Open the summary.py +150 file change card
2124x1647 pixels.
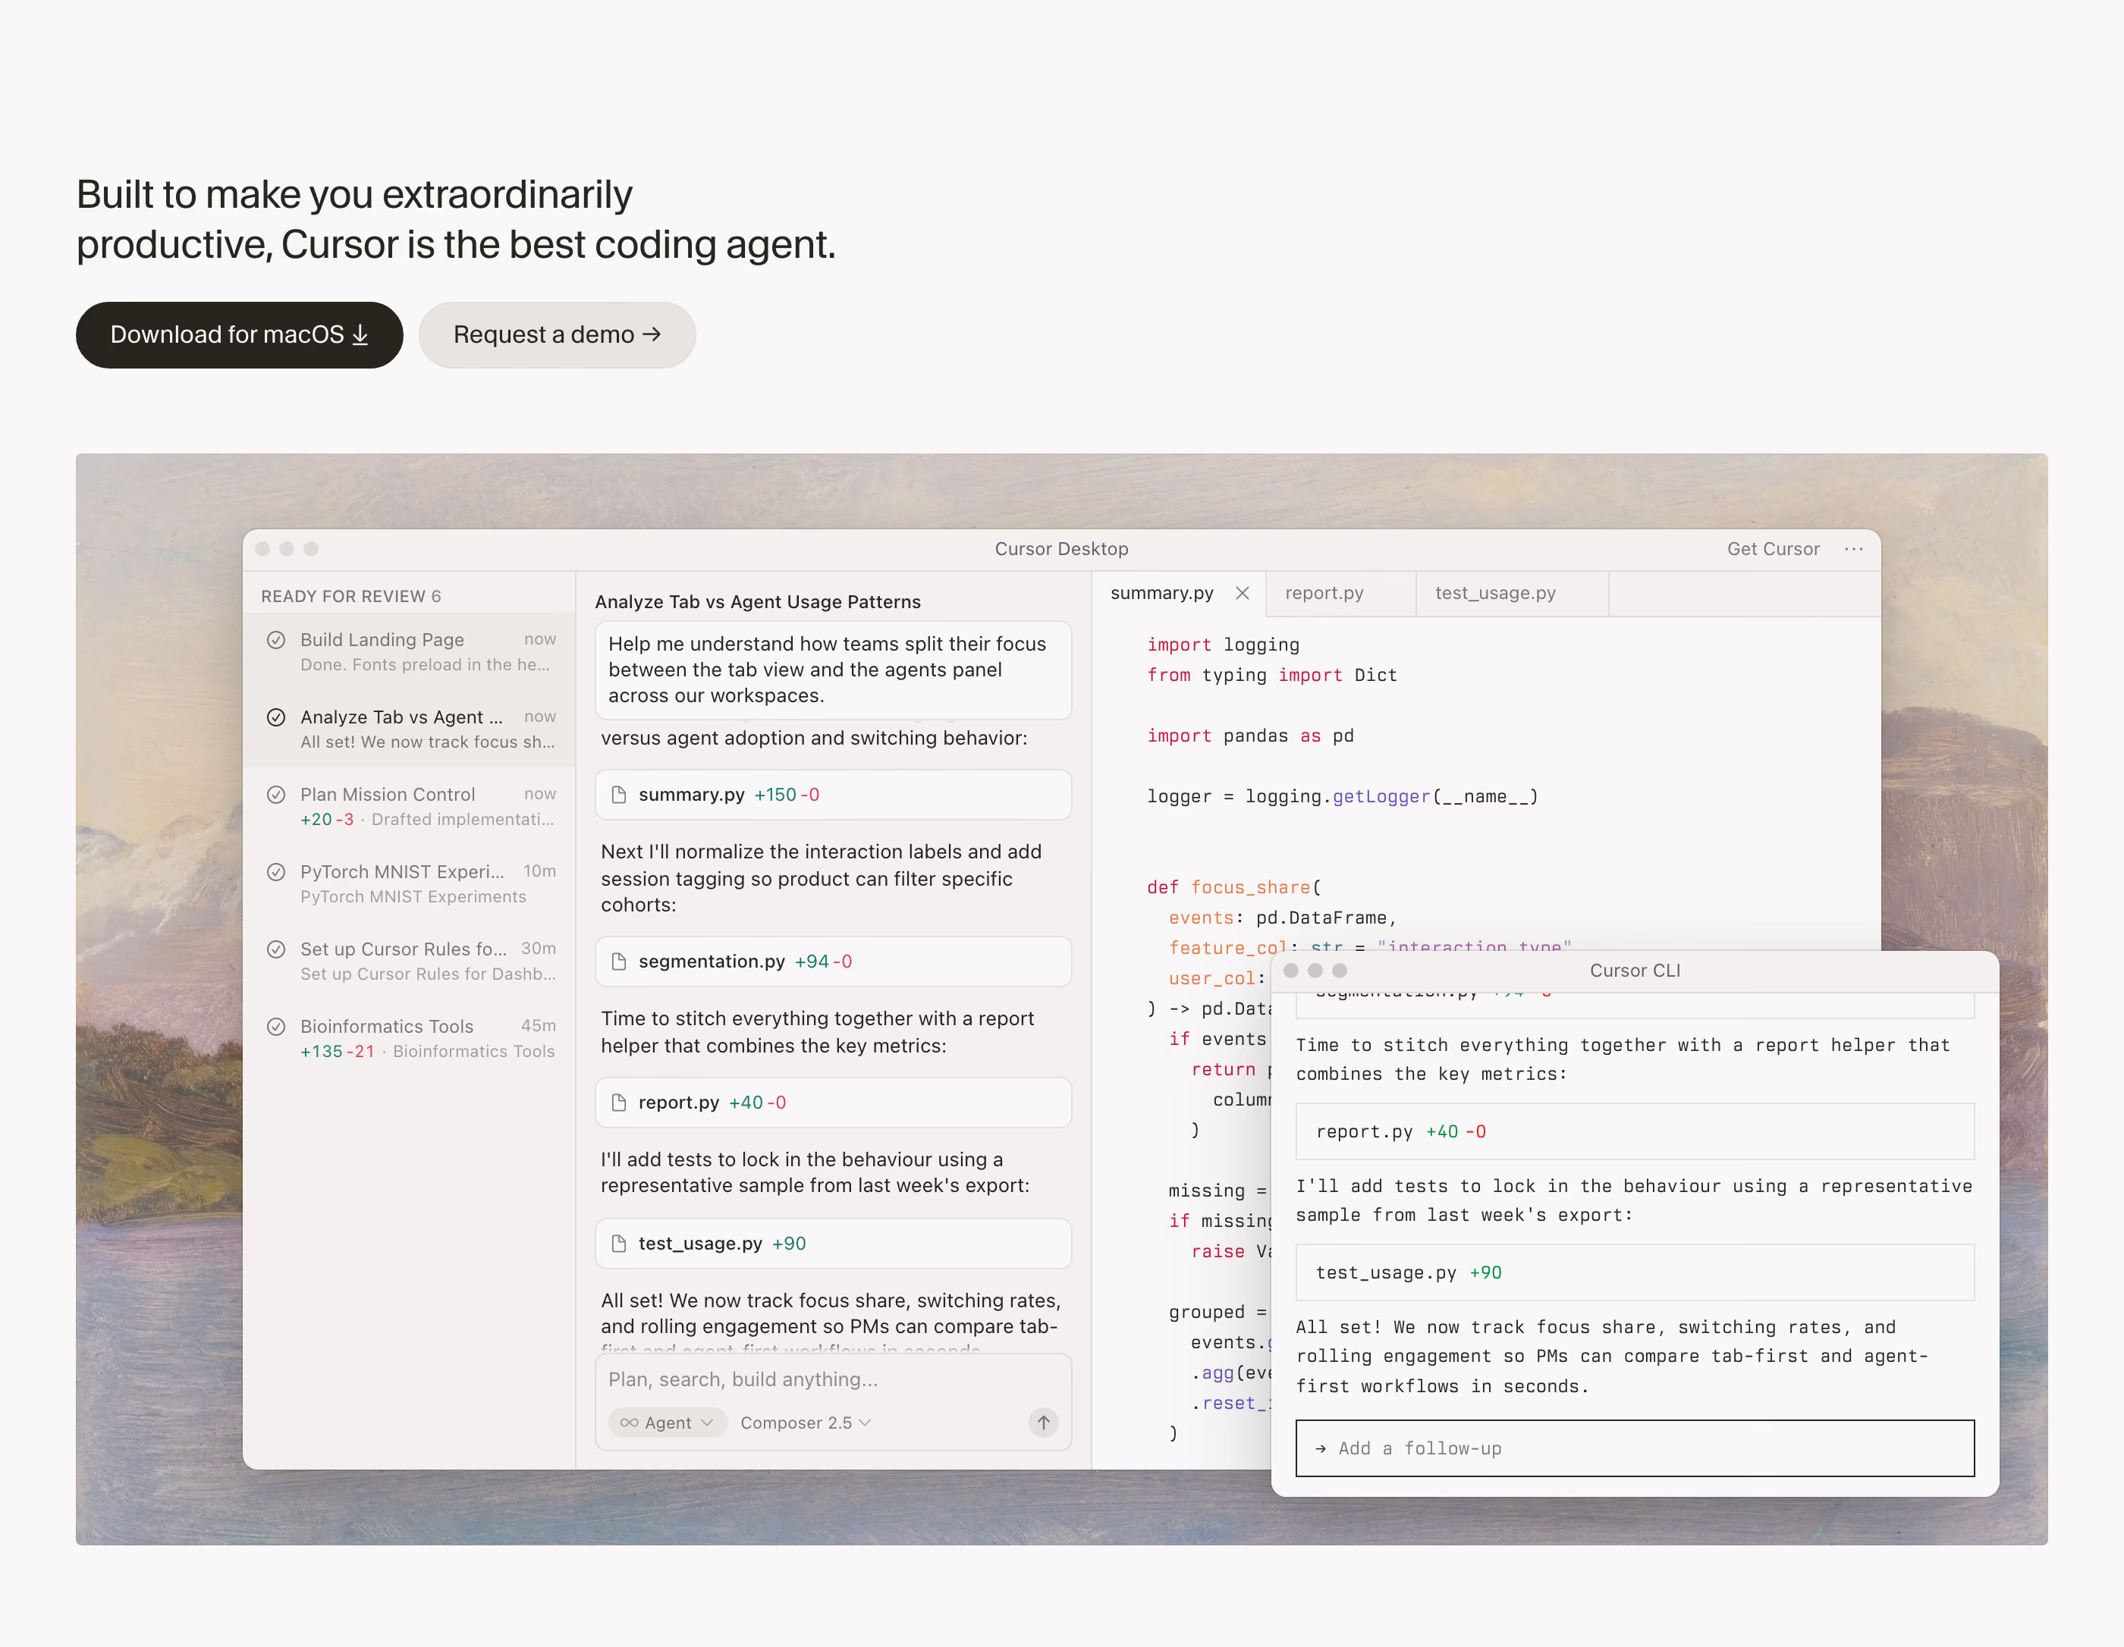tap(834, 795)
